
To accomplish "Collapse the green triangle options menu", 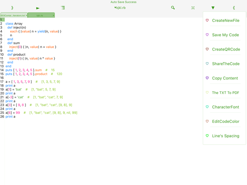I will coord(213,8).
